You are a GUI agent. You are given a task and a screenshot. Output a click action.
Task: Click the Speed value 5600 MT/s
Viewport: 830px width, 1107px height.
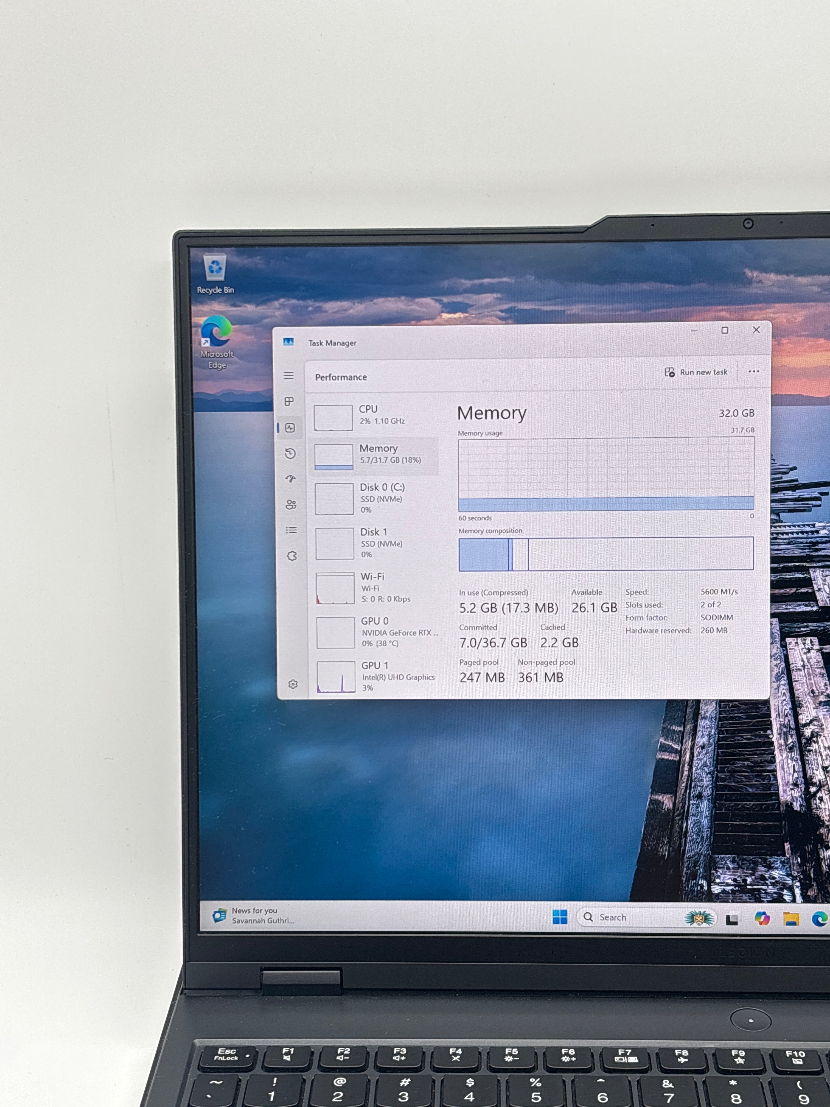click(719, 592)
